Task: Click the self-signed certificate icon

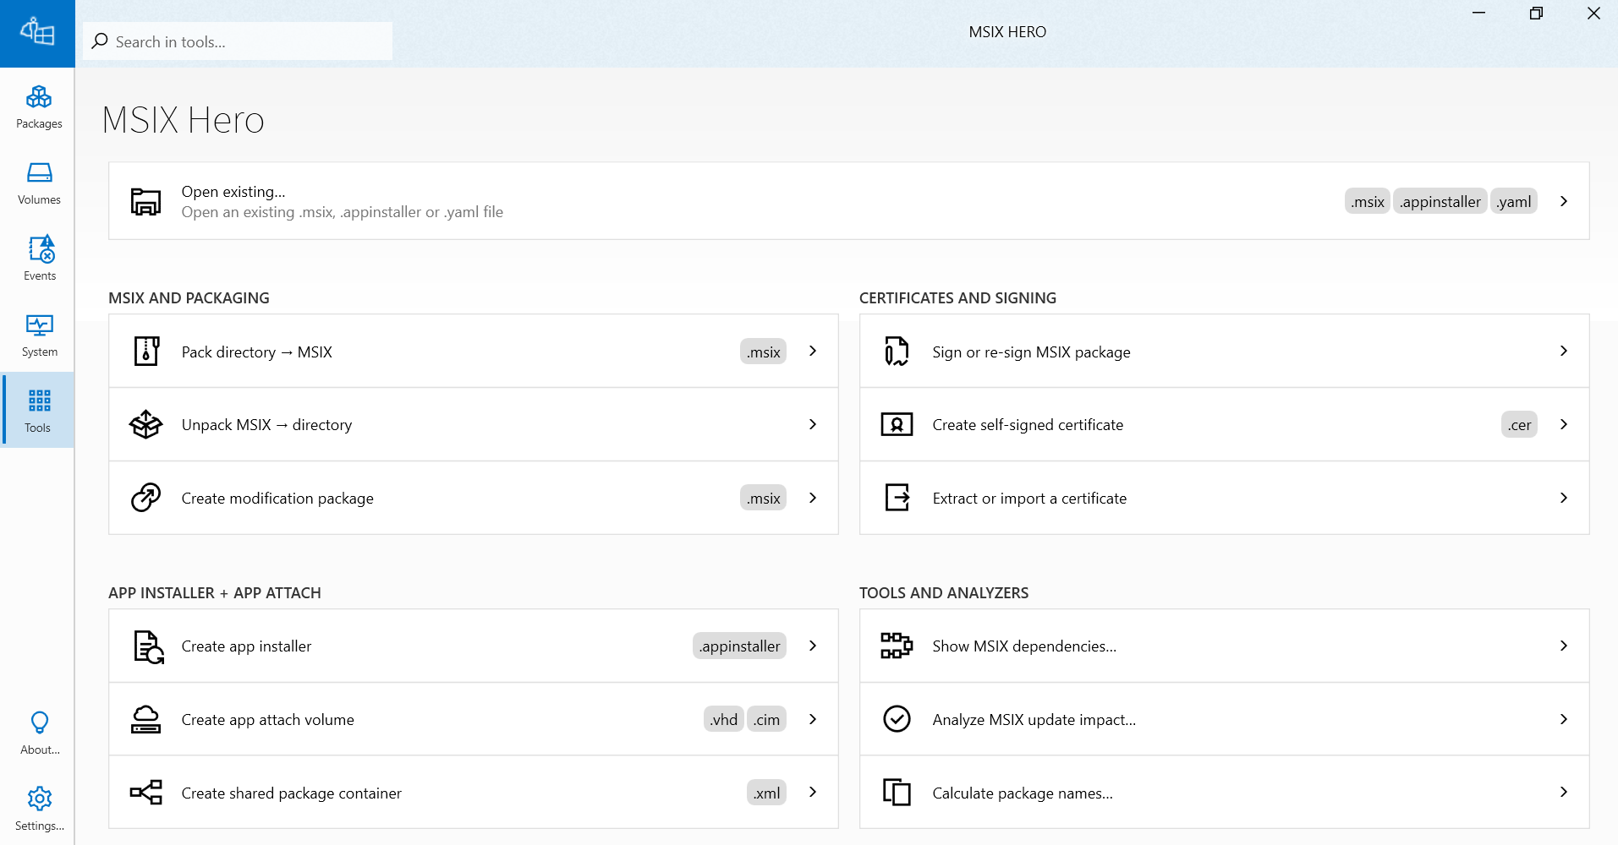Action: [897, 424]
